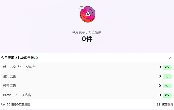This screenshot has height=110, width=174.
Task: Select the 検索広告 row label
Action: [x=9, y=86]
